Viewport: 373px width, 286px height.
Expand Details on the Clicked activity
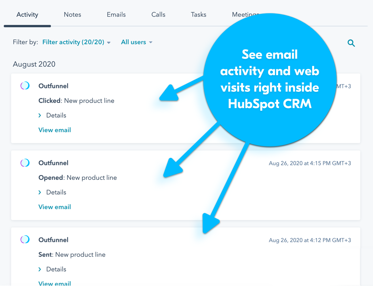pyautogui.click(x=52, y=115)
